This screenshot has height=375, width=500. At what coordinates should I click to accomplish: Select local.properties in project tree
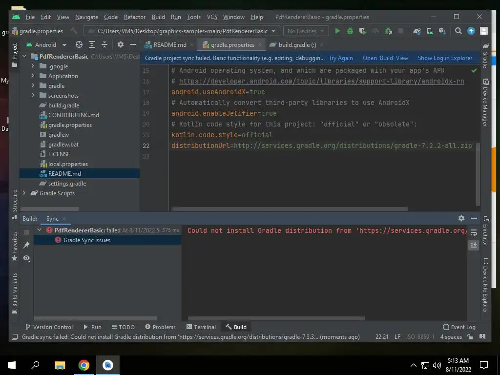68,164
